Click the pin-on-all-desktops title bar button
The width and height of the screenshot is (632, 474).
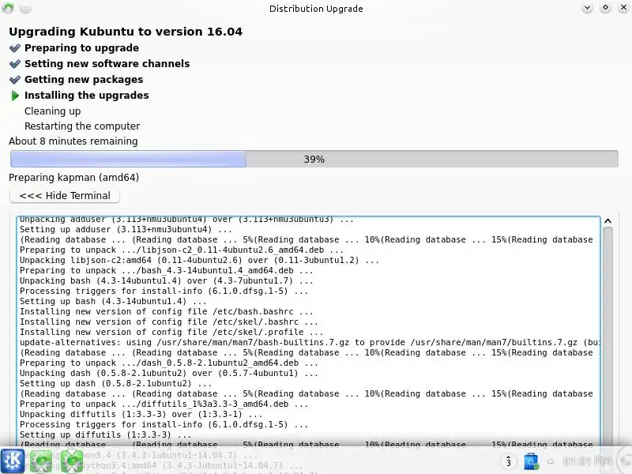pos(25,8)
